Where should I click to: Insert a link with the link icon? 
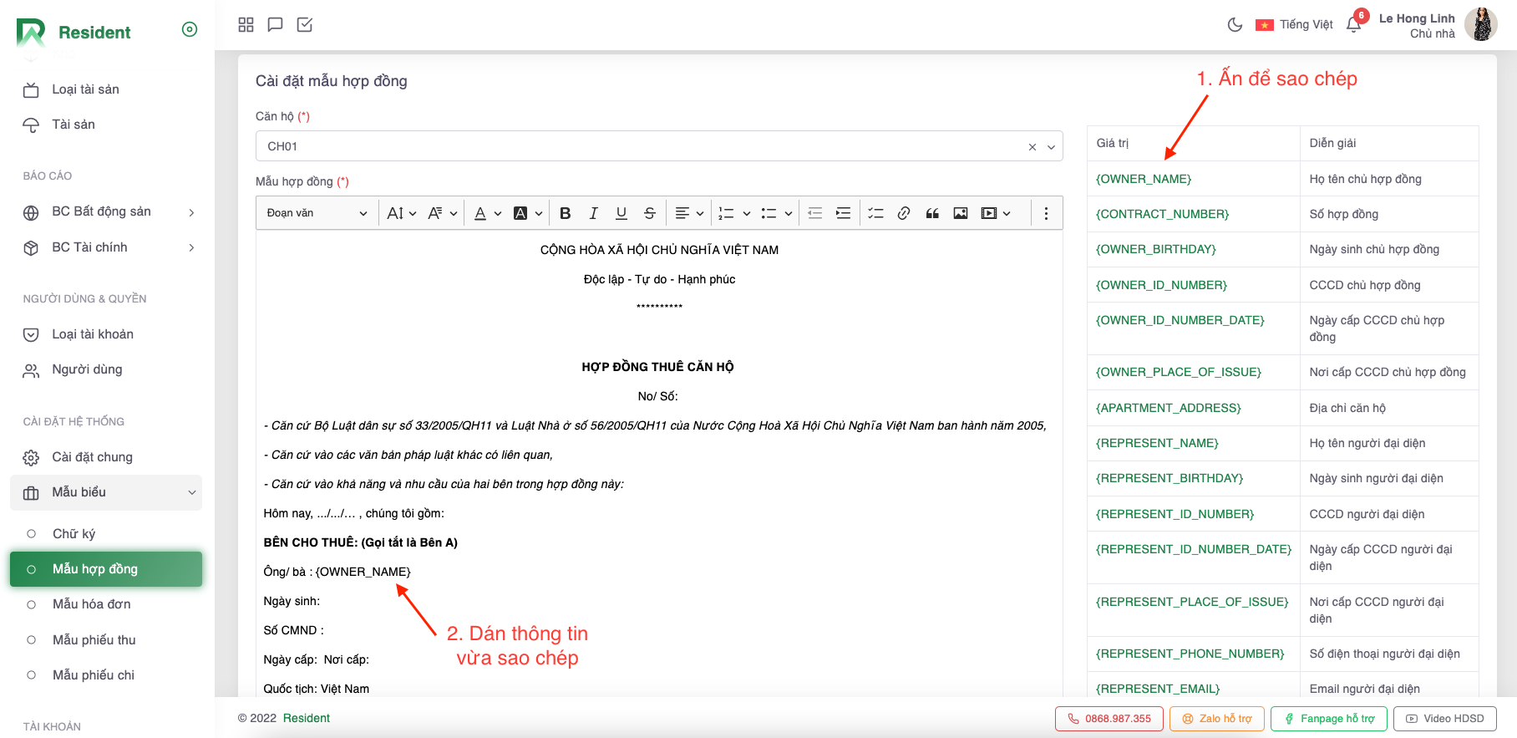pyautogui.click(x=904, y=213)
